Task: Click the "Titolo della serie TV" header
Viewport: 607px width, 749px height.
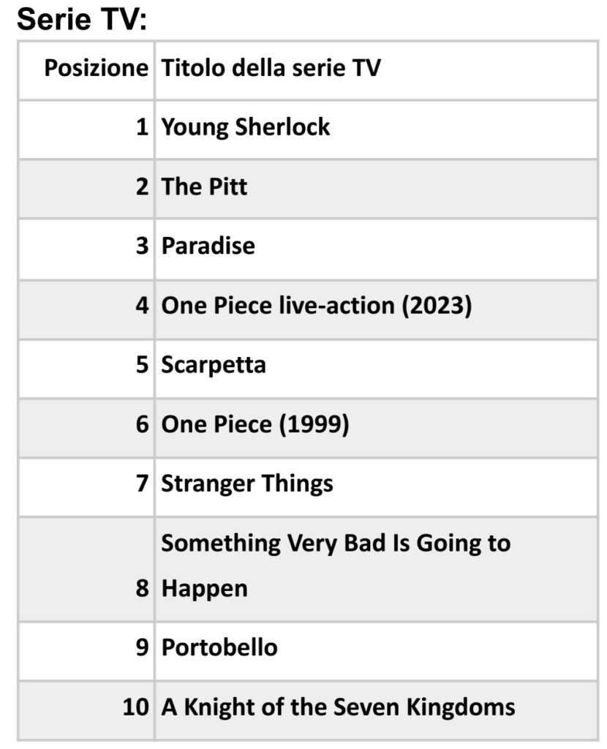Action: point(271,69)
